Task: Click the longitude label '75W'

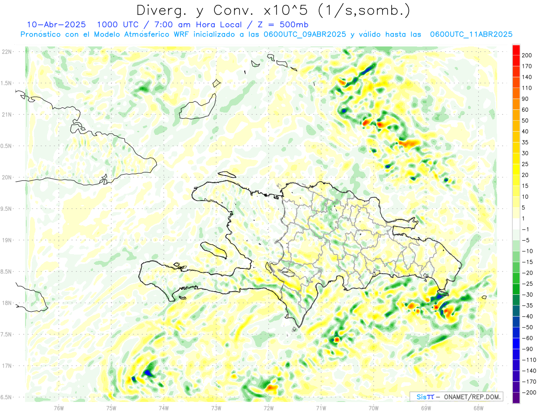Action: coord(111,408)
